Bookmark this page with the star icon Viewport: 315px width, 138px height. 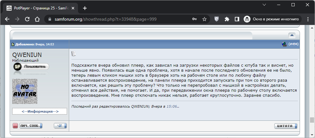point(204,19)
